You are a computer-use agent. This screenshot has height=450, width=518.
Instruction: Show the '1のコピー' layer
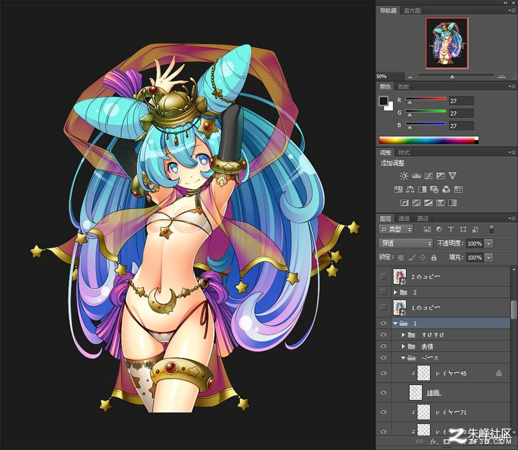383,308
